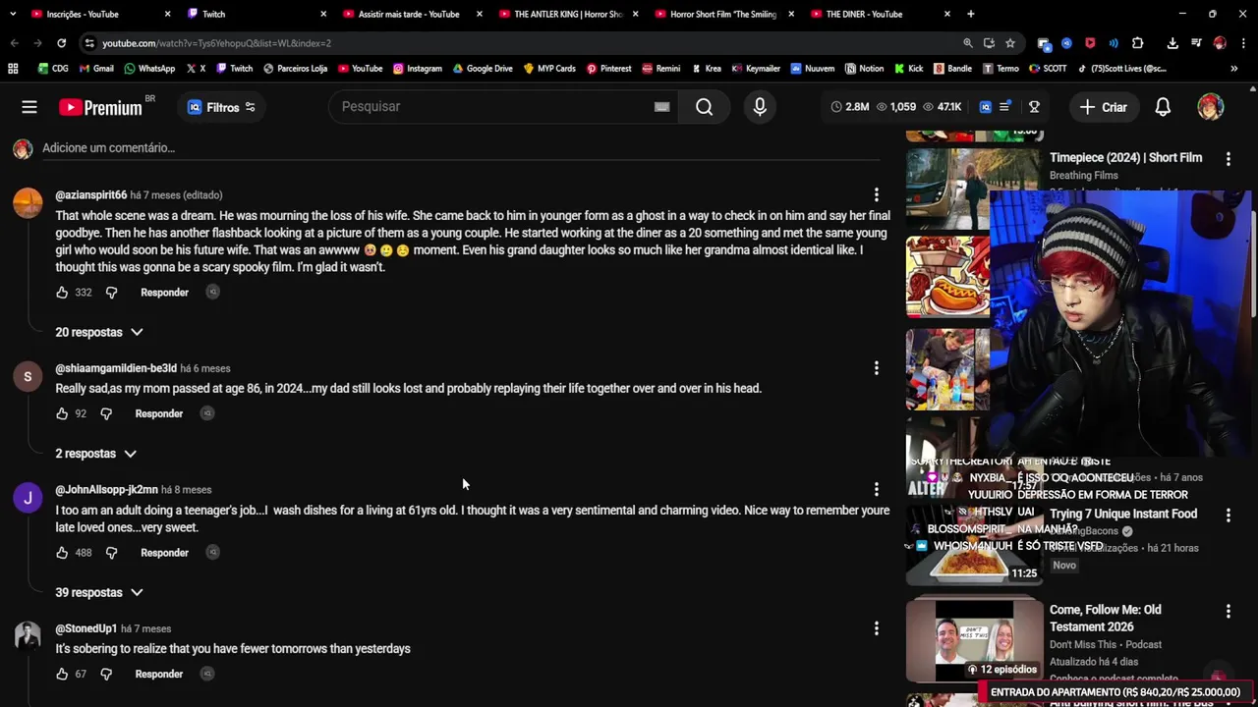Screen dimensions: 1258x707
Task: Go back to the previous page
Action: click(x=14, y=43)
